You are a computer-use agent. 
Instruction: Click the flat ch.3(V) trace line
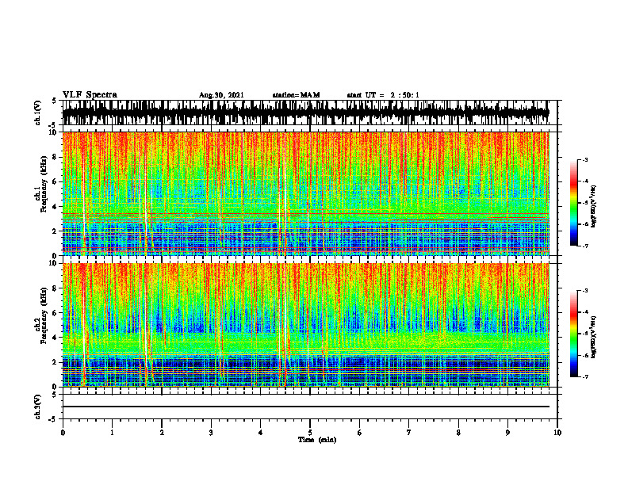(x=305, y=407)
